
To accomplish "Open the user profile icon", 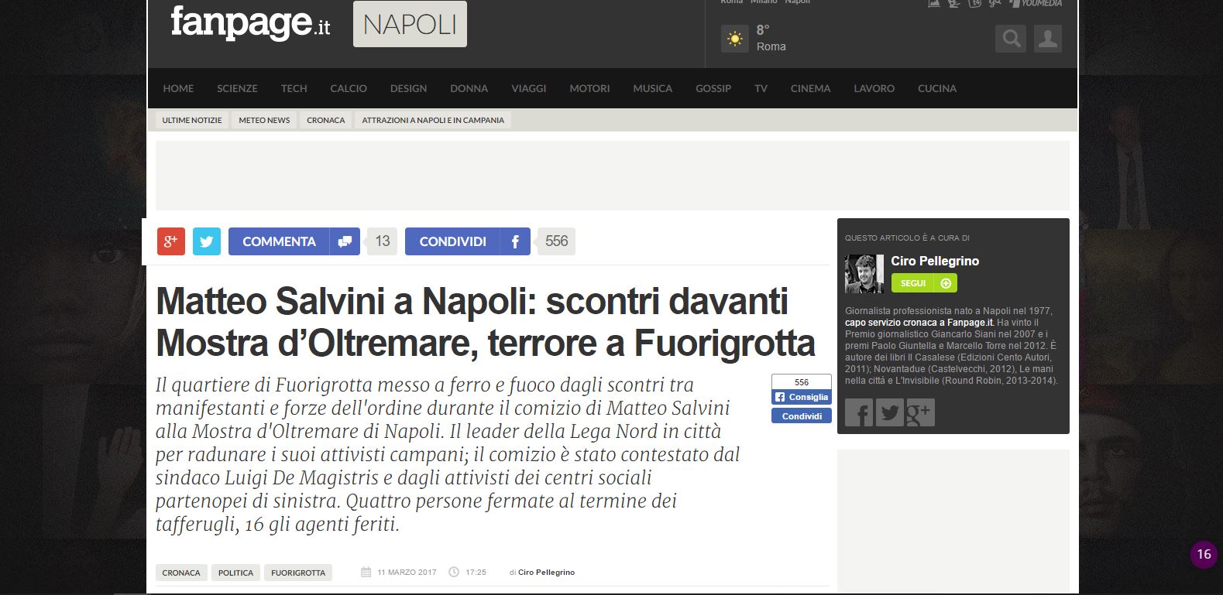I will click(x=1047, y=39).
